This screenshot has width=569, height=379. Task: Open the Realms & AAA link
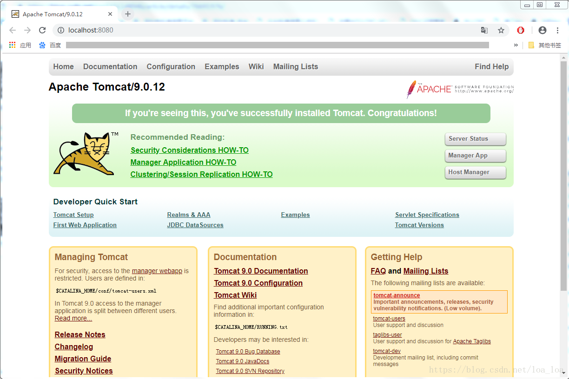point(189,215)
